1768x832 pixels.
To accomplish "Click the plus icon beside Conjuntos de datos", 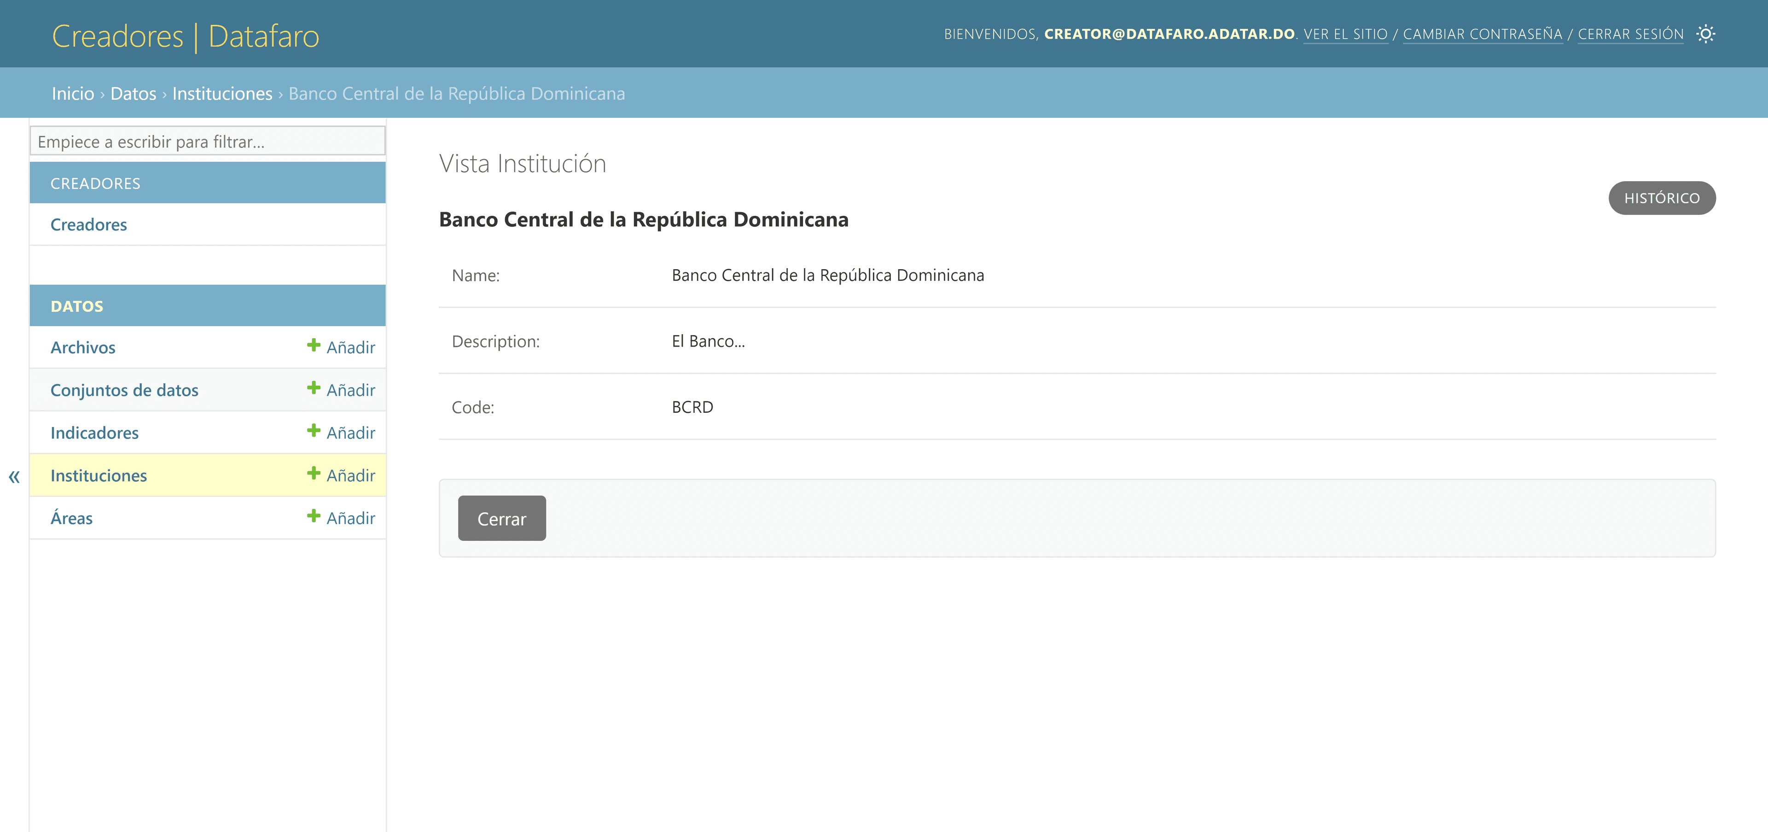I will pyautogui.click(x=314, y=388).
